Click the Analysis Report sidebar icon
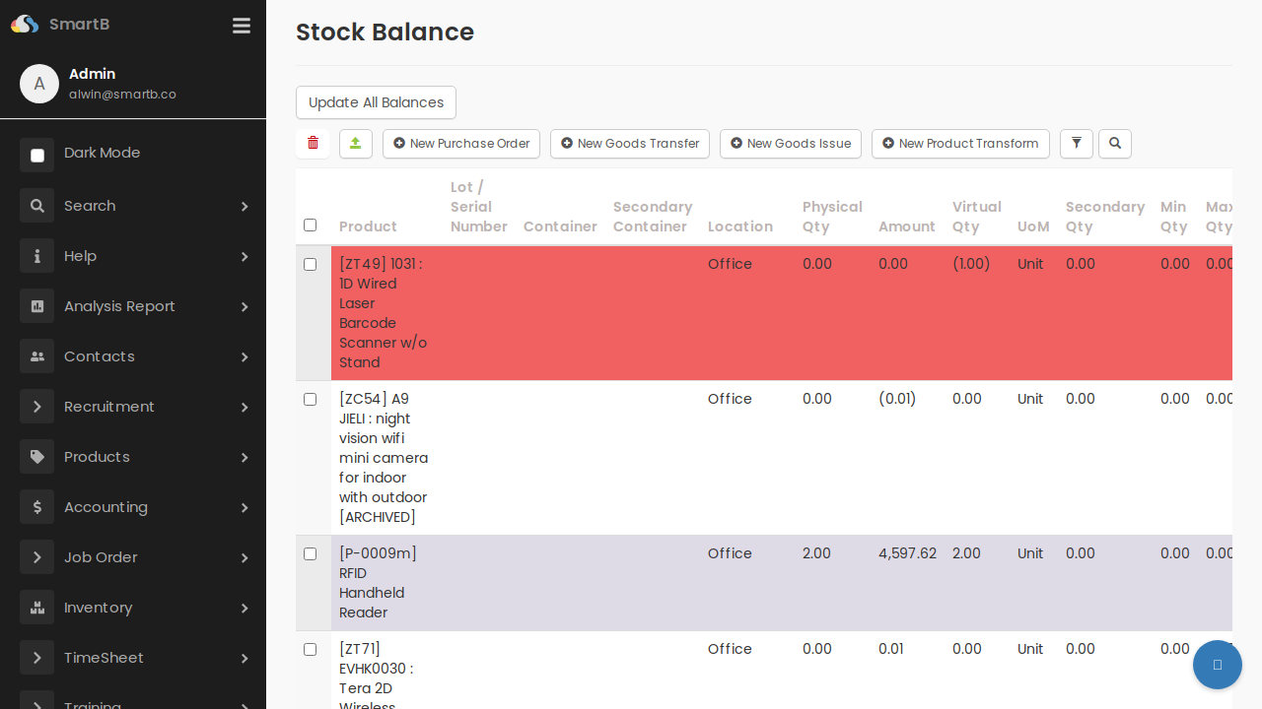The width and height of the screenshot is (1262, 709). point(36,306)
